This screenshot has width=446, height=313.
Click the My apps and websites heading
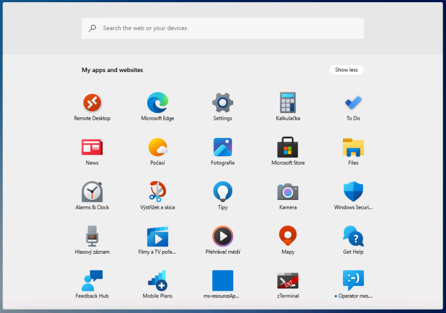pos(112,70)
